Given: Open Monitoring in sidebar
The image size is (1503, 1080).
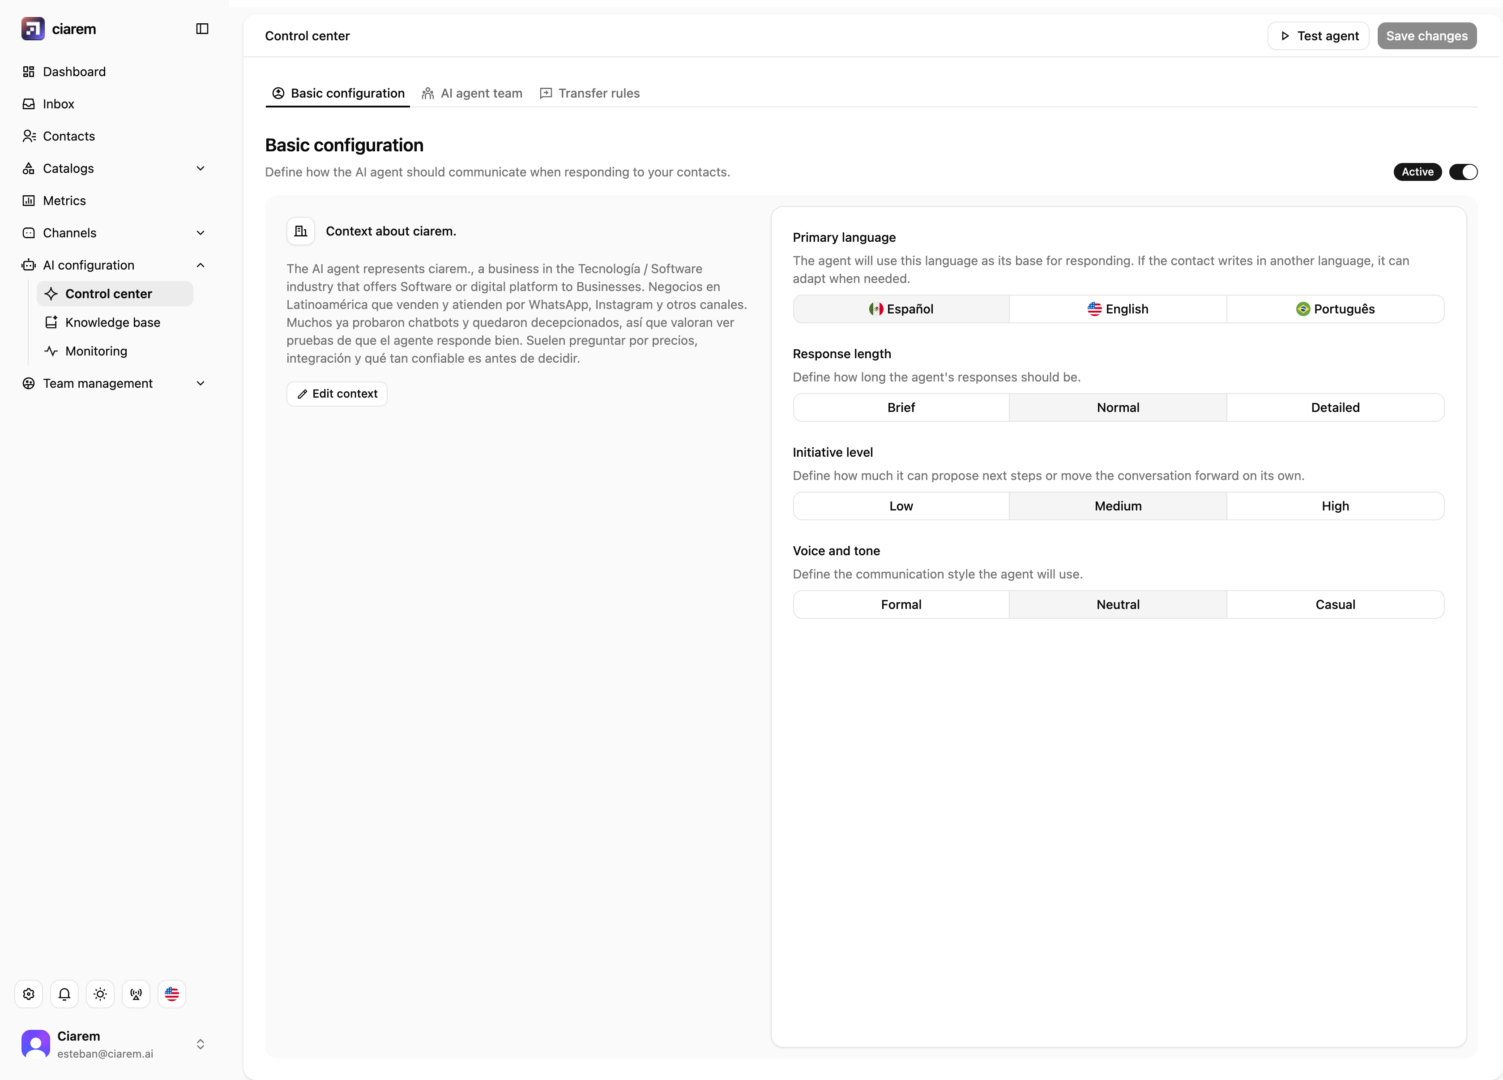Looking at the screenshot, I should (x=115, y=351).
